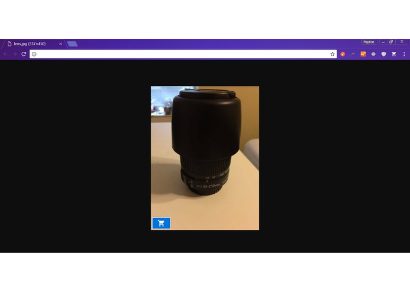Click the camera lens image

(205, 158)
